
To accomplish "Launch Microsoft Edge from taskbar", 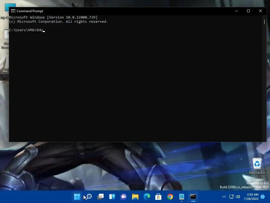I will pyautogui.click(x=147, y=197).
